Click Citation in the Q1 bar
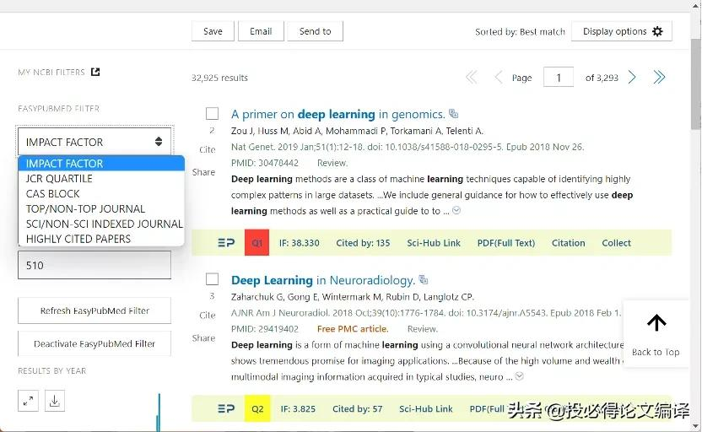702x432 pixels. (x=568, y=243)
